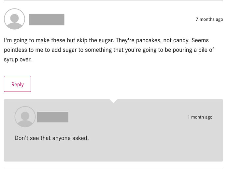Open the original commenter's redacted username

(x=46, y=20)
